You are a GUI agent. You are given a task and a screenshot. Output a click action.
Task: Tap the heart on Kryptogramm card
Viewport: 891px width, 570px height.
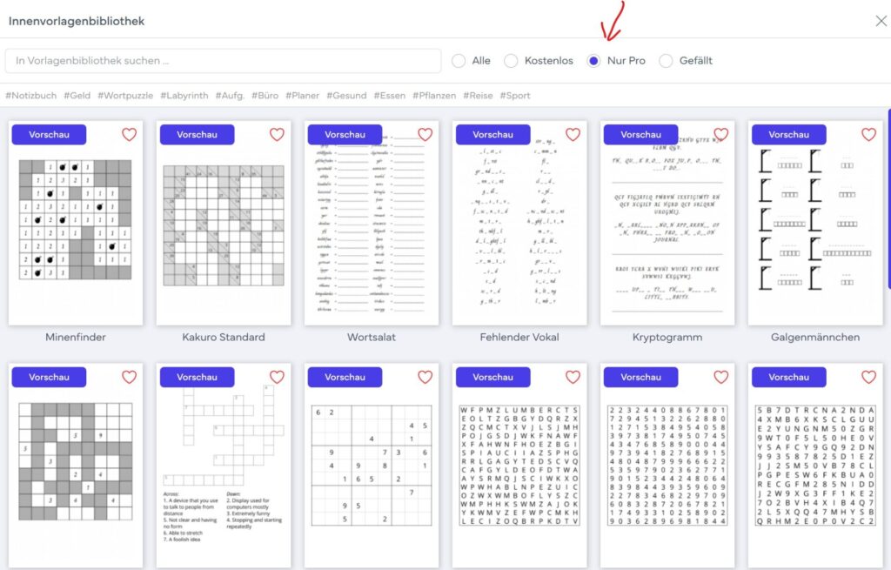coord(721,135)
